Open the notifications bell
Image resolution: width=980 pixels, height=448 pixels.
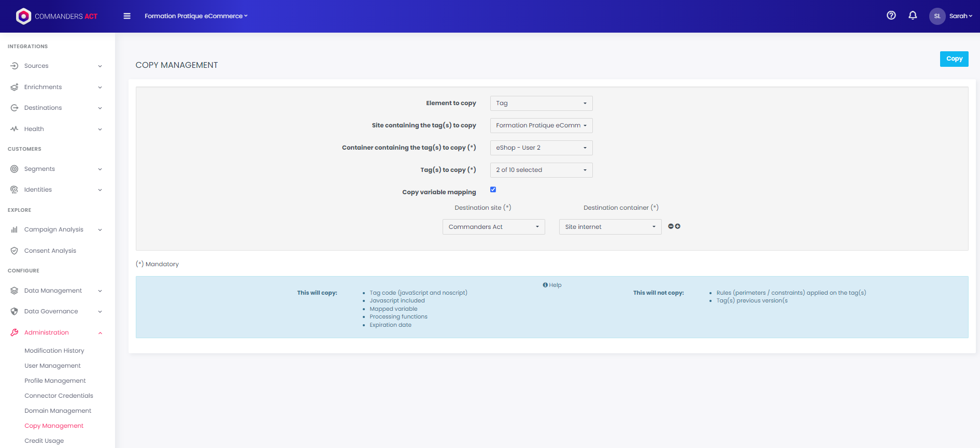[x=913, y=16]
